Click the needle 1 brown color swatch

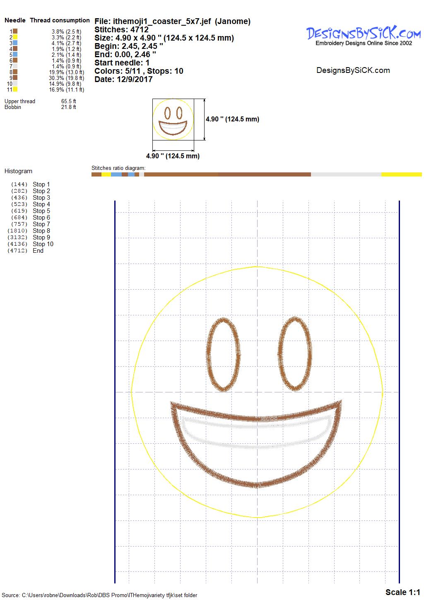click(15, 31)
